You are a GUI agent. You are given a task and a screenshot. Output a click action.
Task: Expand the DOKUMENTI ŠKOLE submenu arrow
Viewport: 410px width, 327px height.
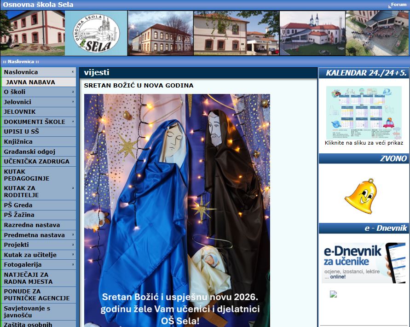point(73,122)
